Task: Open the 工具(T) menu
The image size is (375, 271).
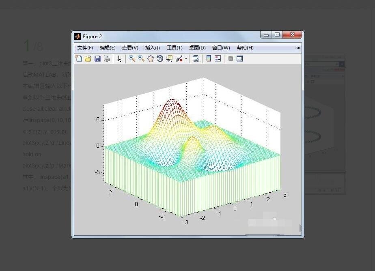Action: (x=175, y=48)
